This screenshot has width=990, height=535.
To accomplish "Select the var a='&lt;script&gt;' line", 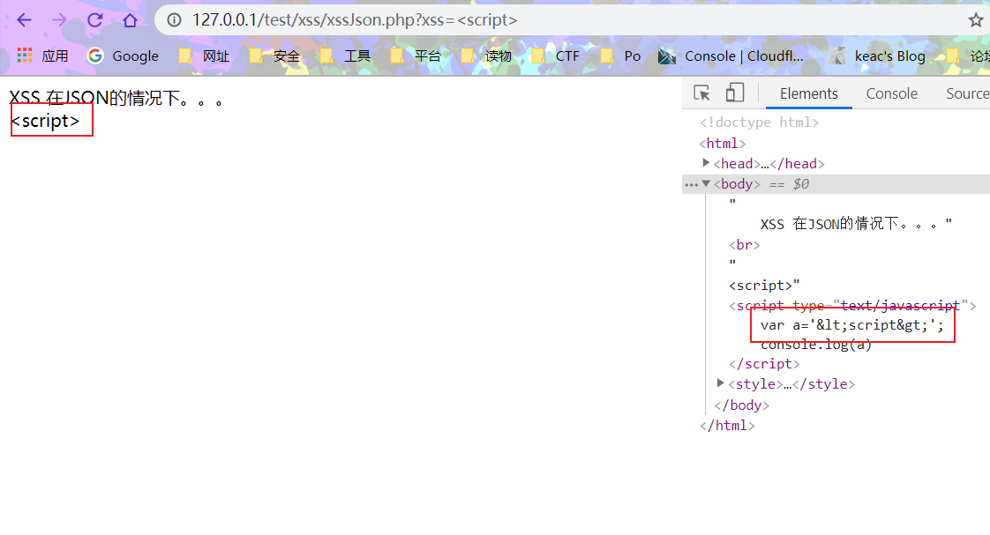I will [852, 325].
